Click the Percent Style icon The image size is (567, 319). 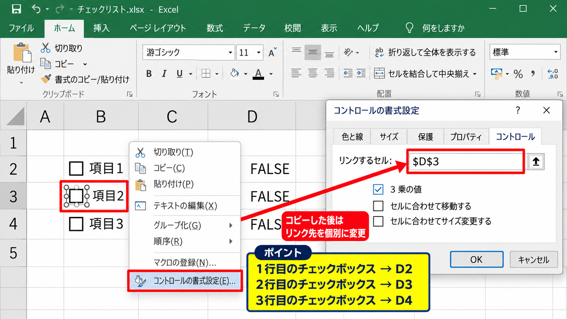(518, 74)
